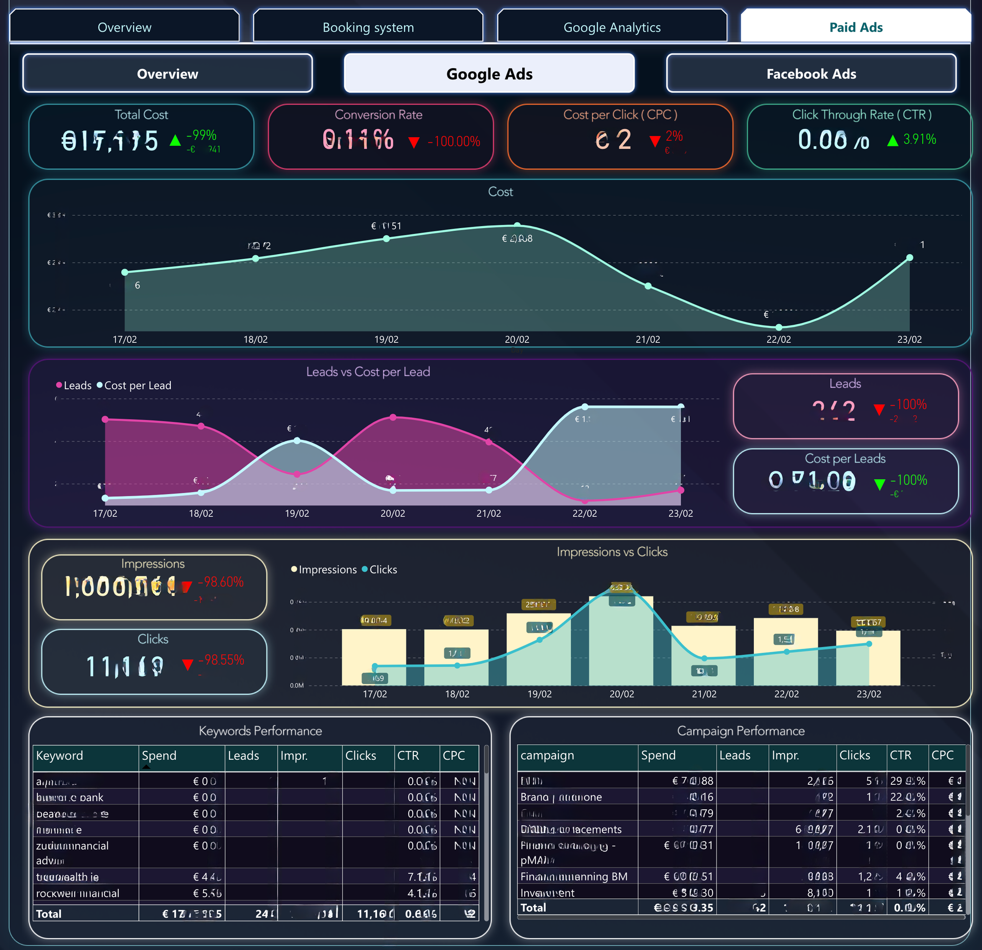Image resolution: width=982 pixels, height=950 pixels.
Task: Click red down arrow in Clicks card
Action: click(x=187, y=664)
